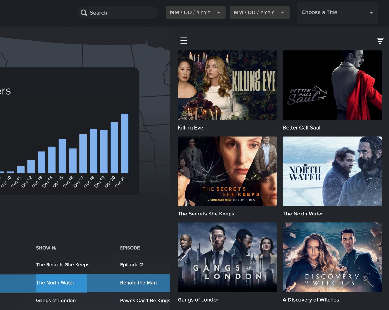Screen dimensions: 389x310
Task: Select the Pawns Can't Be Kings episode cell
Action: (145, 300)
